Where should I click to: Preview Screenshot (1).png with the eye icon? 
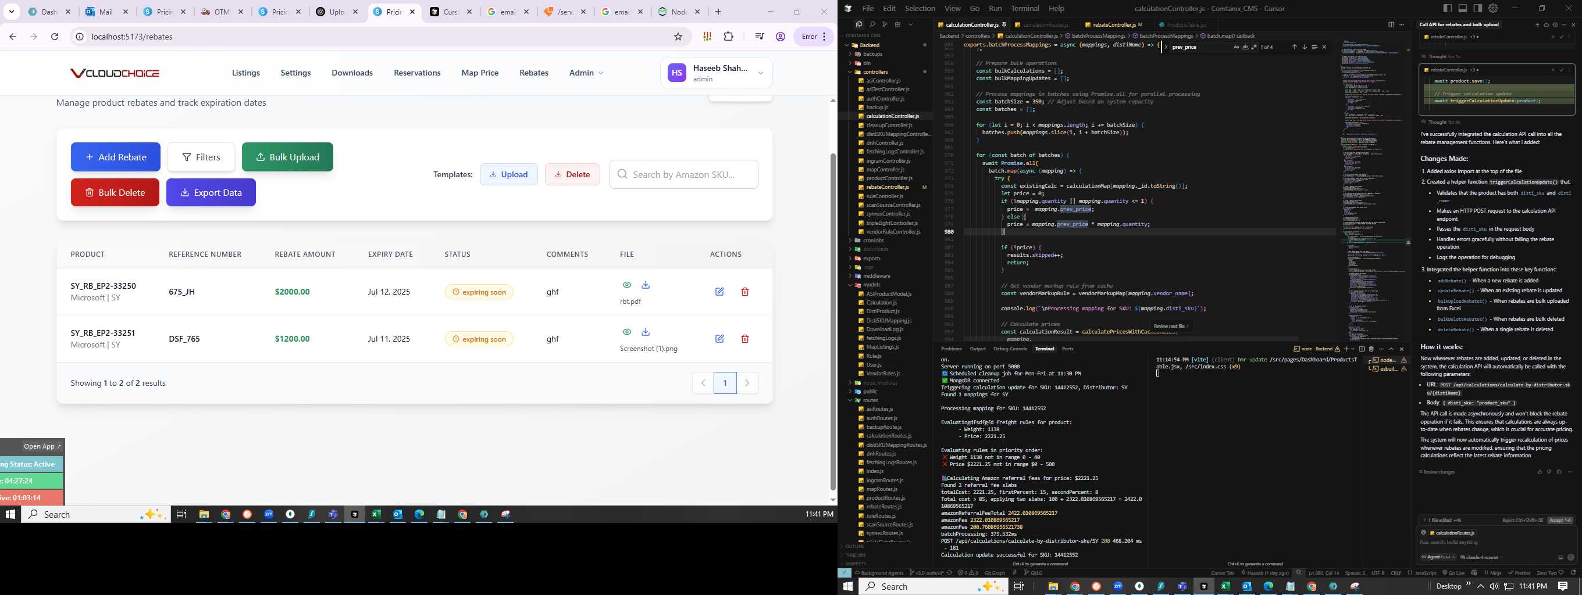coord(626,332)
